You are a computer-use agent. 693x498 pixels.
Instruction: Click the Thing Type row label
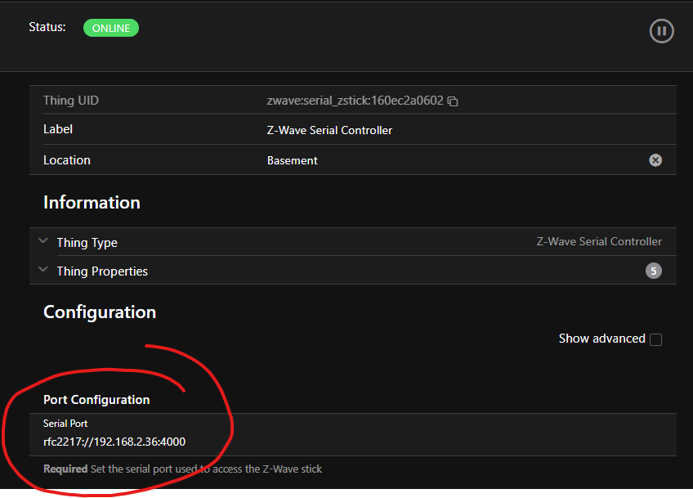click(87, 243)
